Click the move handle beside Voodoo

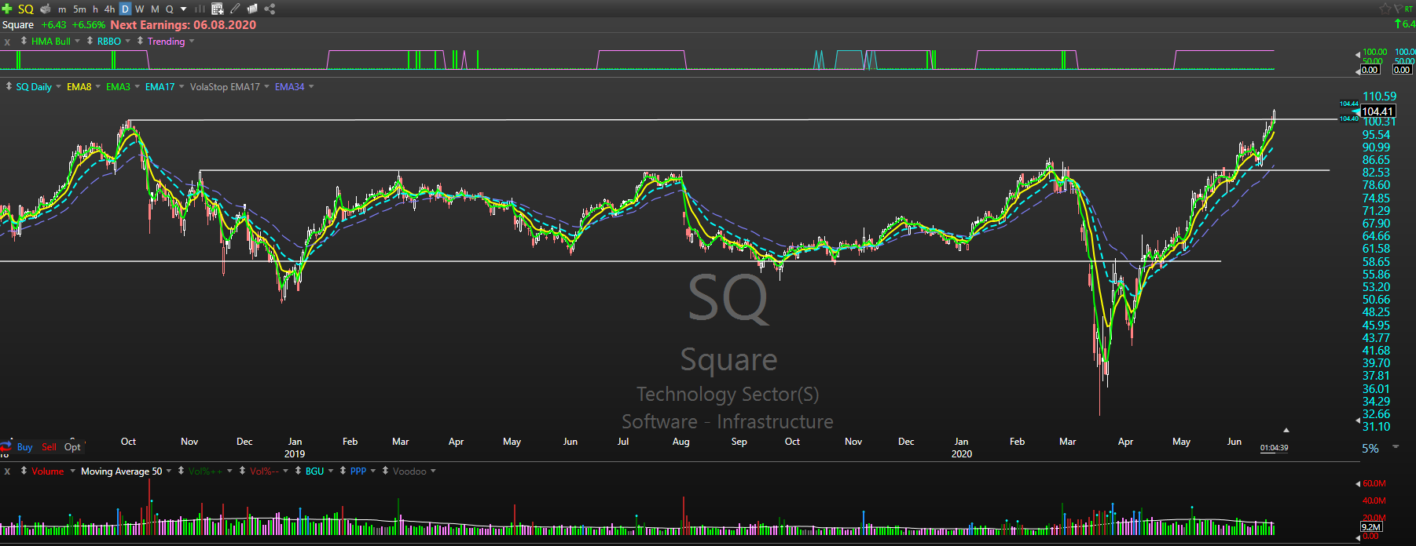[x=385, y=471]
